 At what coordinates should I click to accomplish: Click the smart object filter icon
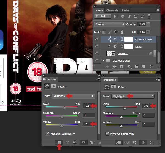142,16
